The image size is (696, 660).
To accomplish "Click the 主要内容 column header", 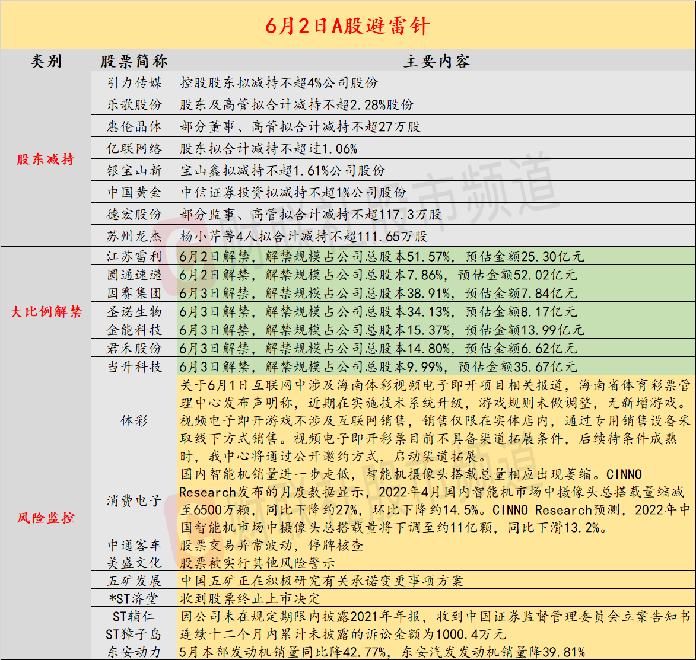I will [436, 61].
